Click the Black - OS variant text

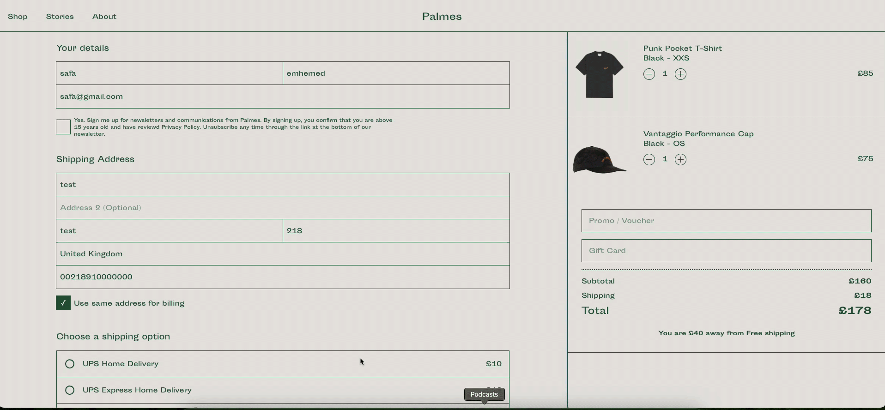(x=664, y=144)
